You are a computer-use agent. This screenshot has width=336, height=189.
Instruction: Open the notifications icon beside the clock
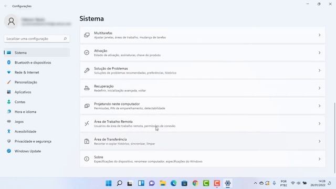click(330, 183)
